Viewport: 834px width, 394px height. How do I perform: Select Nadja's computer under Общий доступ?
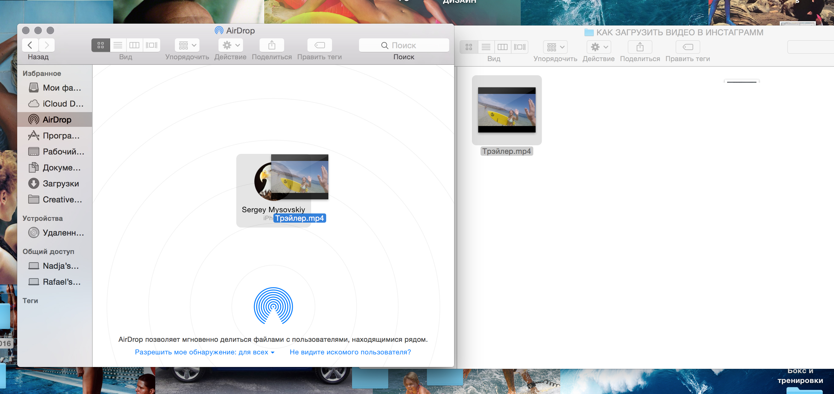[55, 266]
